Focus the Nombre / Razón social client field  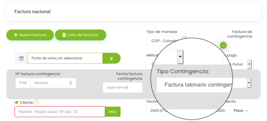[60, 112]
